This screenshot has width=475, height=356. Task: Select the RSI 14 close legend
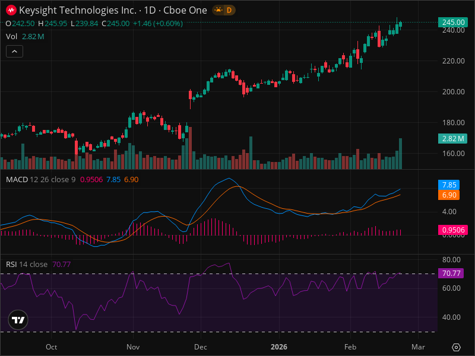click(27, 264)
